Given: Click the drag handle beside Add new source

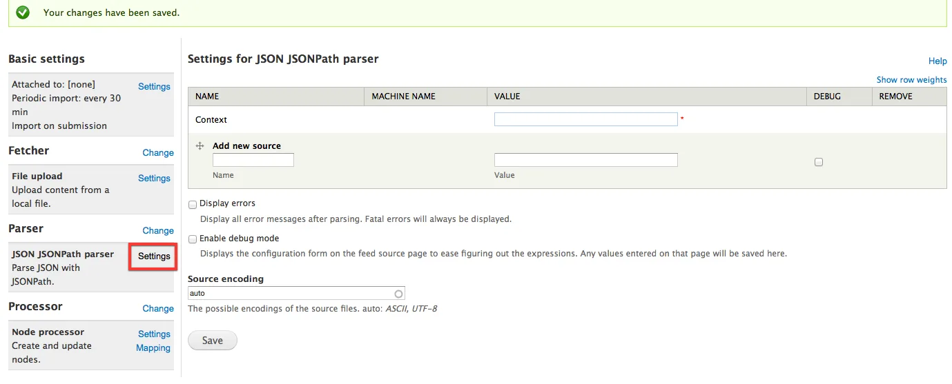Looking at the screenshot, I should tap(200, 146).
